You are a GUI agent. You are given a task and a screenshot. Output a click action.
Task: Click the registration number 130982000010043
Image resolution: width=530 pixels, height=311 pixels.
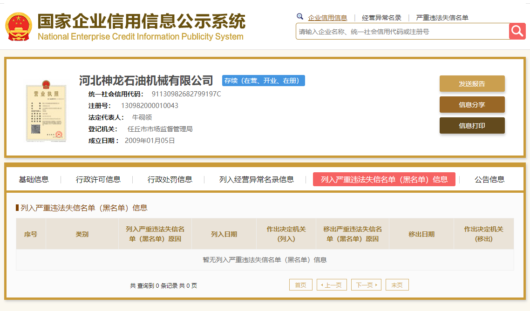(150, 106)
